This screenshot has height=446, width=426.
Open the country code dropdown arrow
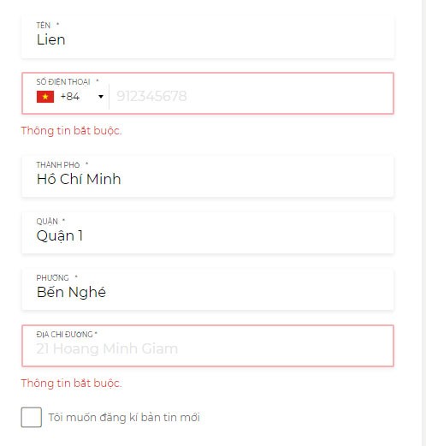click(x=101, y=97)
